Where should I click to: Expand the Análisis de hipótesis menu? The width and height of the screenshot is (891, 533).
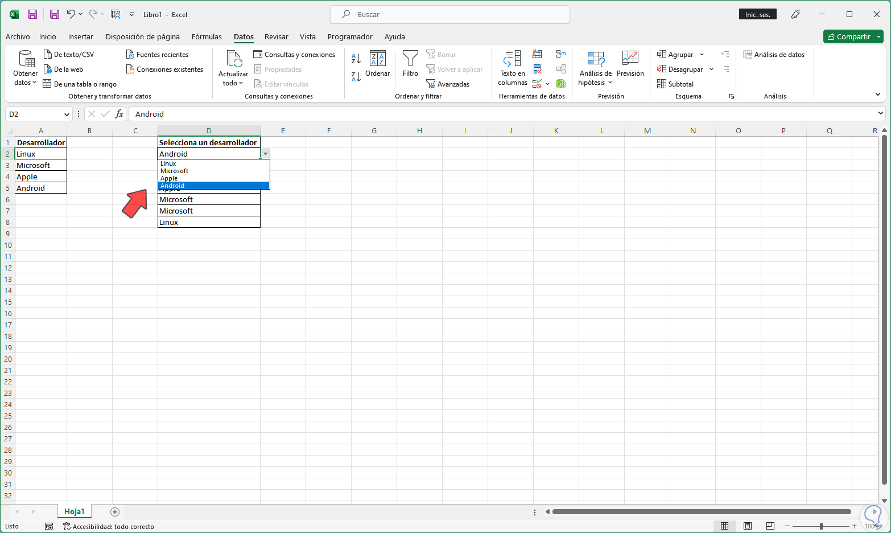[x=595, y=68]
